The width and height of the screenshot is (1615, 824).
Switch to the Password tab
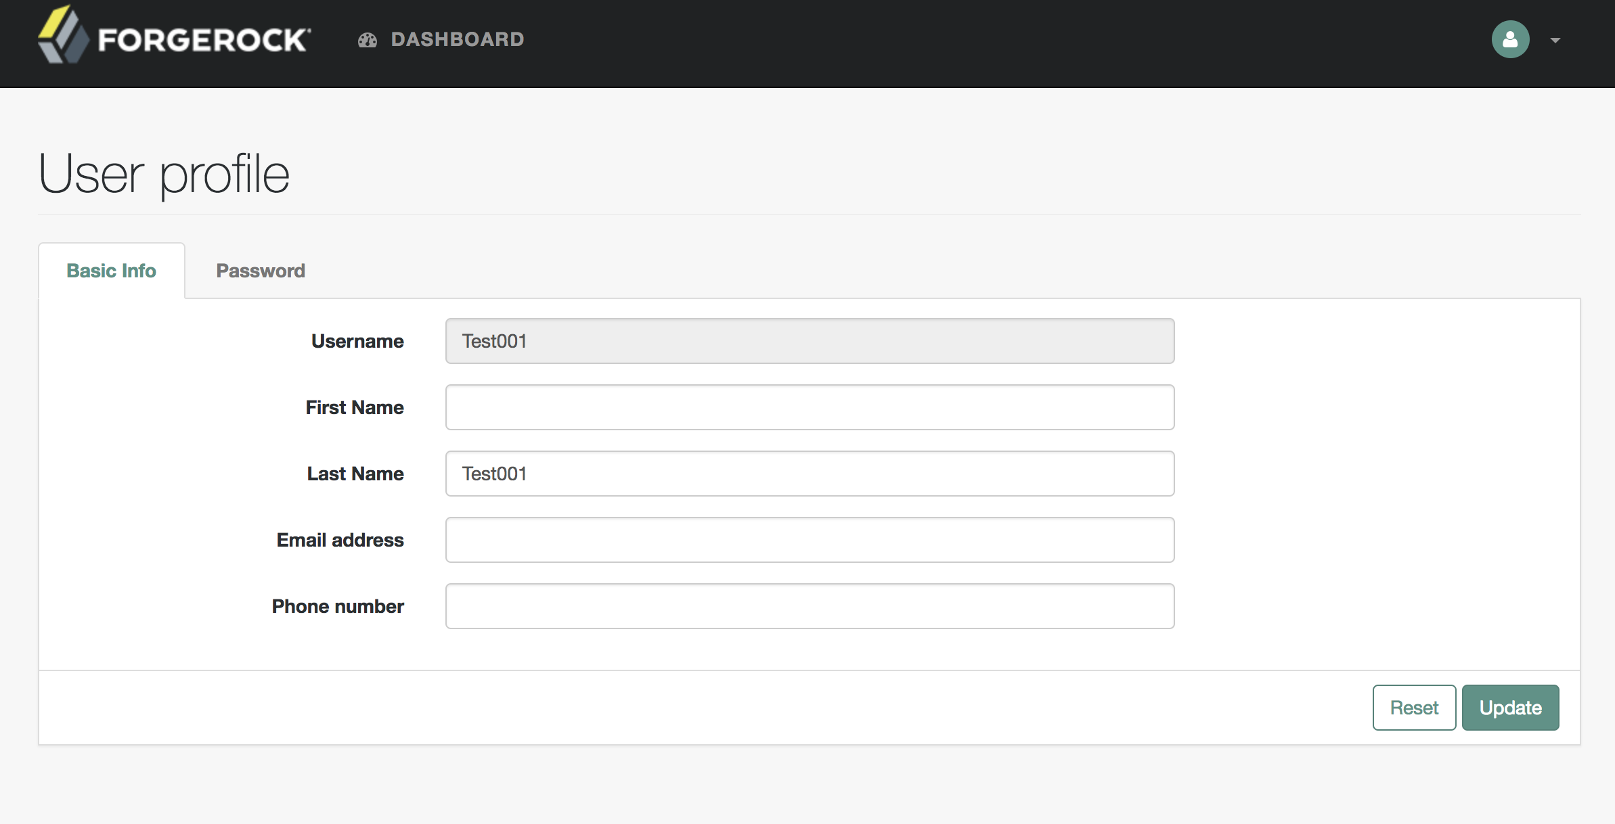pyautogui.click(x=261, y=271)
